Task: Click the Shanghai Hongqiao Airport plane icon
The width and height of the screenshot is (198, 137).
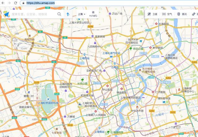Action: (48, 99)
